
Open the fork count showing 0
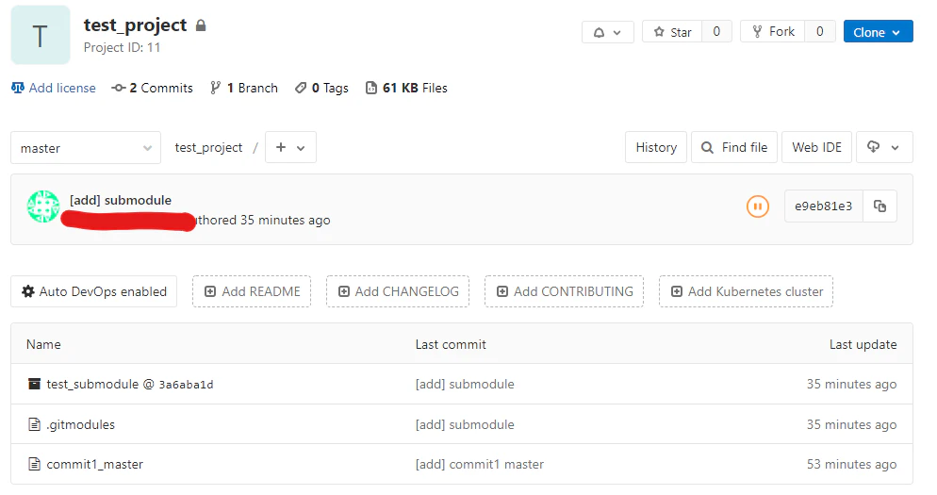(820, 32)
